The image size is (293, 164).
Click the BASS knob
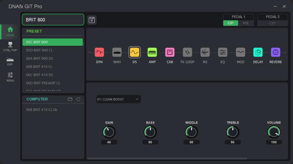coord(150,132)
